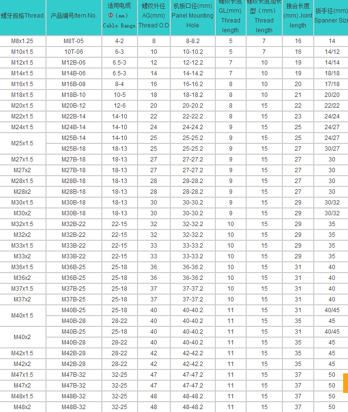Screen dimensions: 348x412
Task: Select thread spec M25x1.5
Action: [23, 143]
